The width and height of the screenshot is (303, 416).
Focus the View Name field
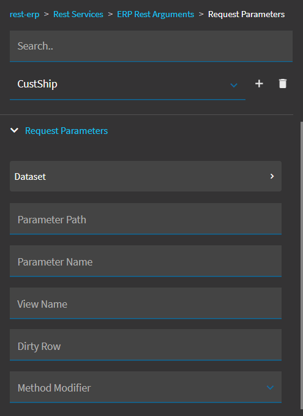[146, 303]
